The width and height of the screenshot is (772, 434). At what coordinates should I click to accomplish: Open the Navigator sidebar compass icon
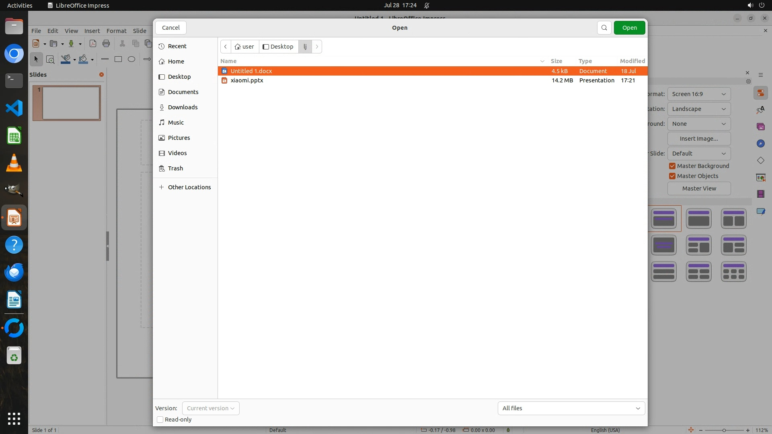point(760,143)
